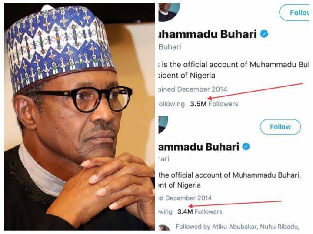Screen dimensions: 313x234
Task: Click the upper bio mentioning official account
Action: pos(233,70)
